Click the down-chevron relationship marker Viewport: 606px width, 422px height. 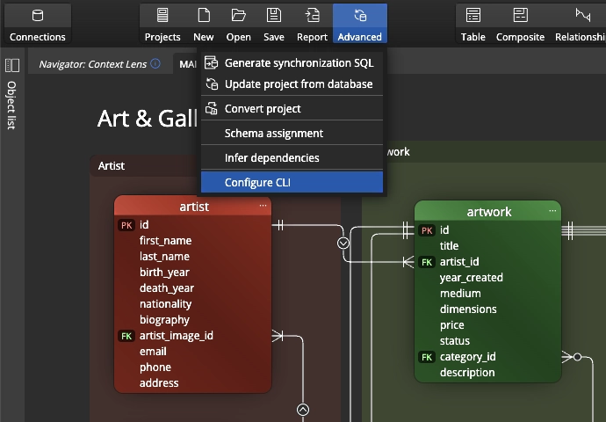pos(343,243)
